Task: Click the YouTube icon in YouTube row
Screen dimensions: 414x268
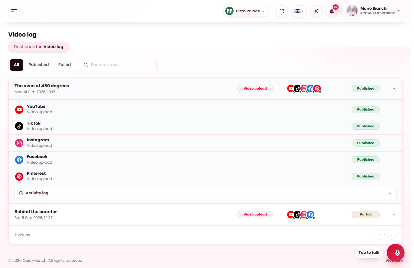Action: pos(19,109)
